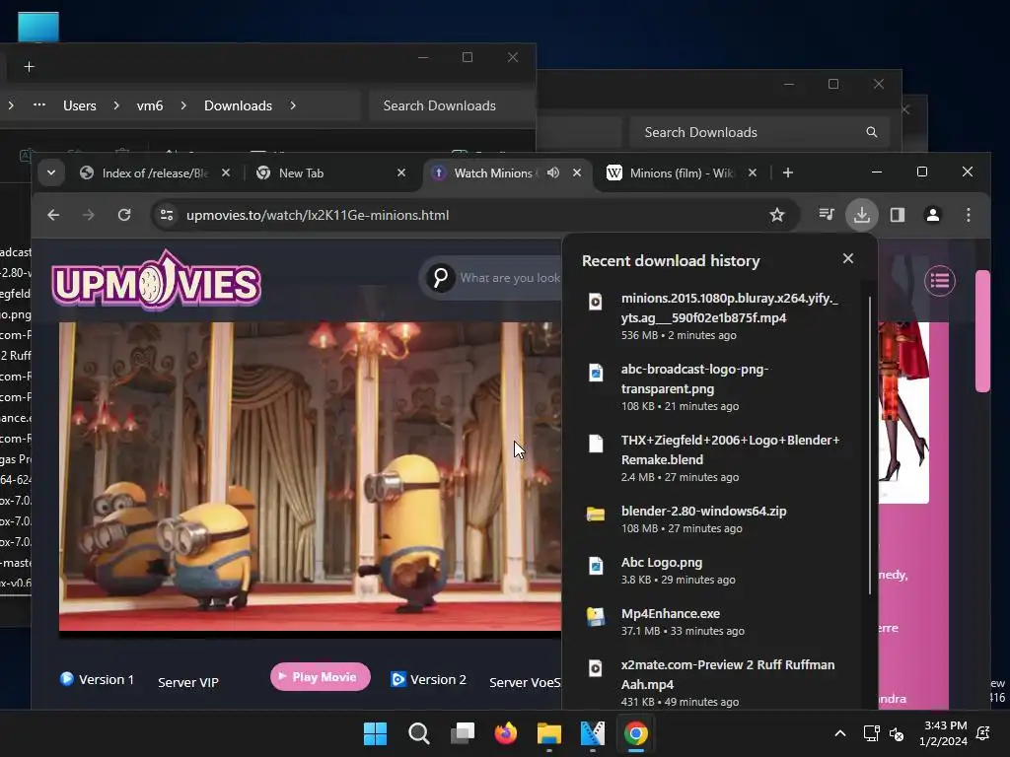Viewport: 1010px width, 757px height.
Task: Open the Mp4Enhance.exe download
Action: 718,622
